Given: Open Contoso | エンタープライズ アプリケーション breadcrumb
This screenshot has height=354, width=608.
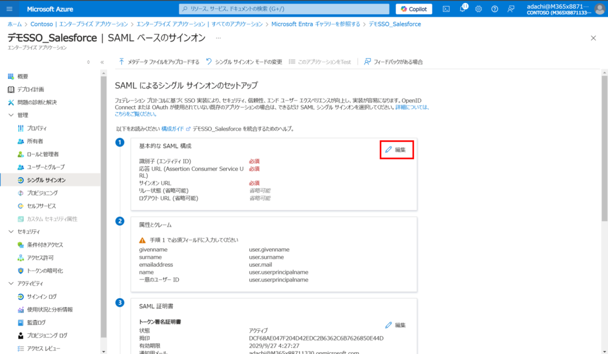Looking at the screenshot, I should tap(79, 24).
